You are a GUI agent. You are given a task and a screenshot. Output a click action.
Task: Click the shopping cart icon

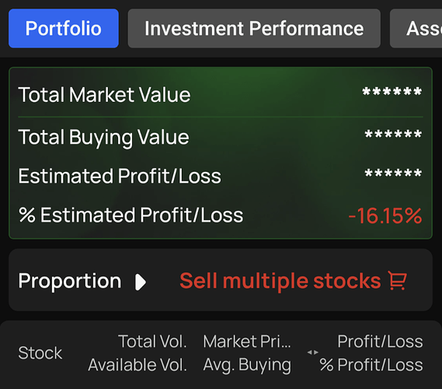pos(398,280)
